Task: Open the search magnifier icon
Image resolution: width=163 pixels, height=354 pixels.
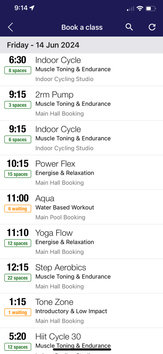Action: (129, 27)
